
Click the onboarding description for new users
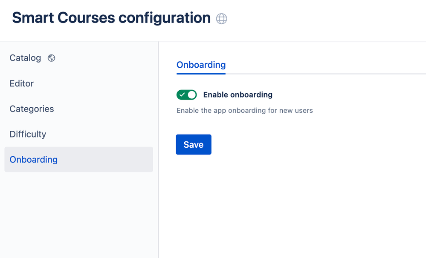coord(244,111)
